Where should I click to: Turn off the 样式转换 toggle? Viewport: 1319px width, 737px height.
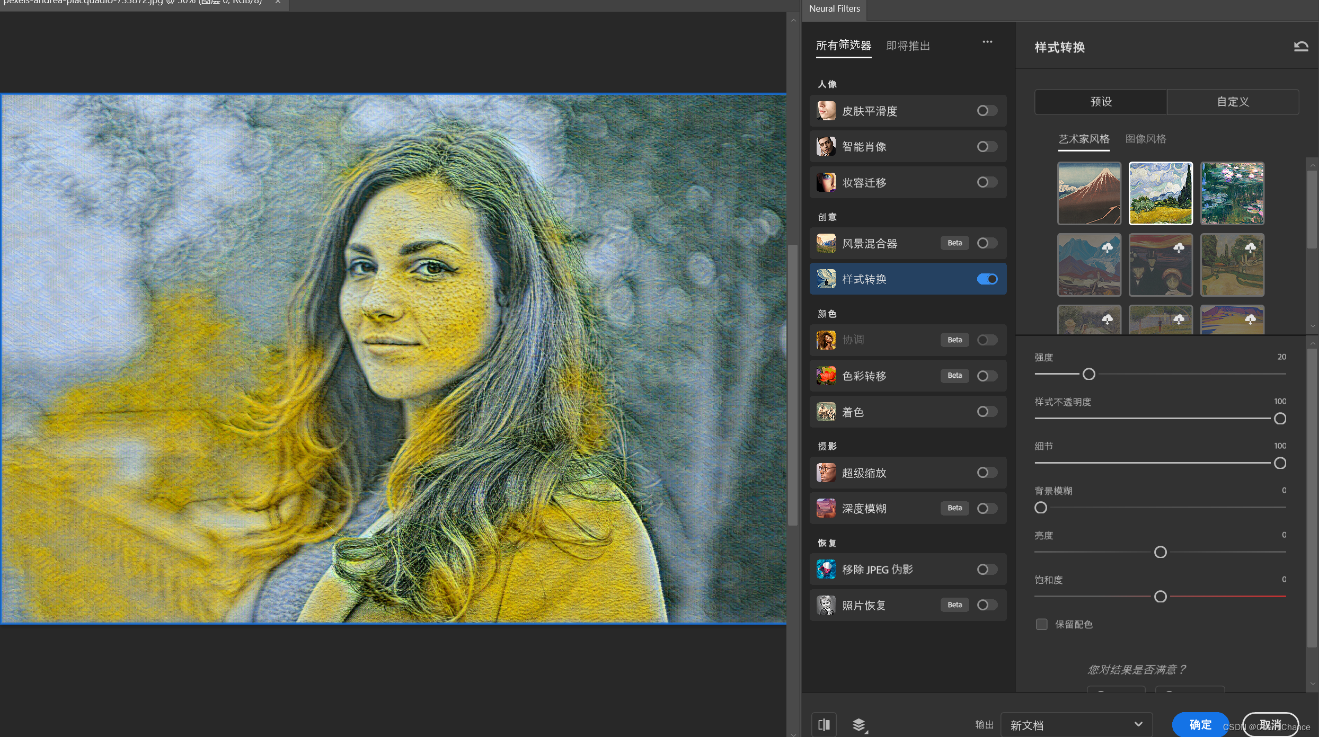point(987,279)
